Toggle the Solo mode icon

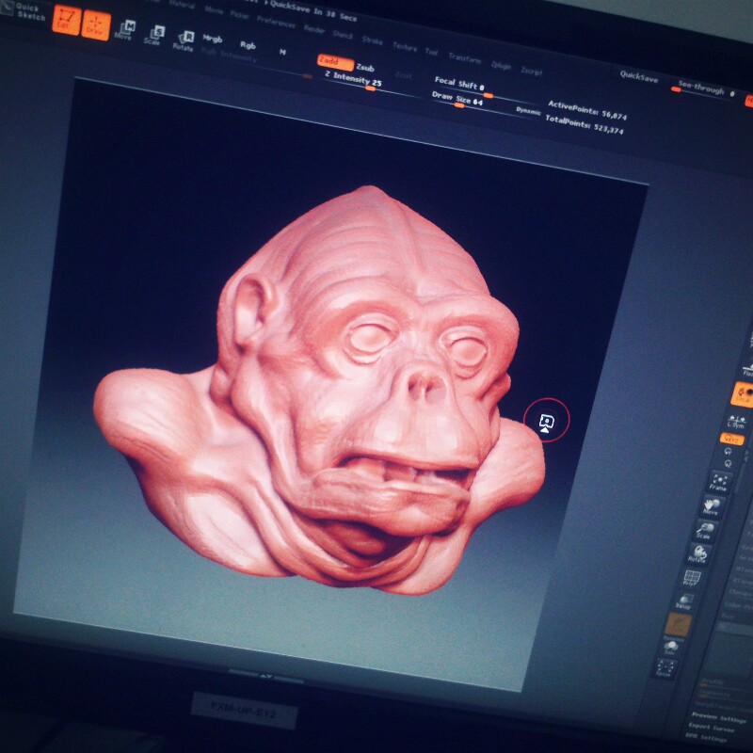pyautogui.click(x=670, y=648)
